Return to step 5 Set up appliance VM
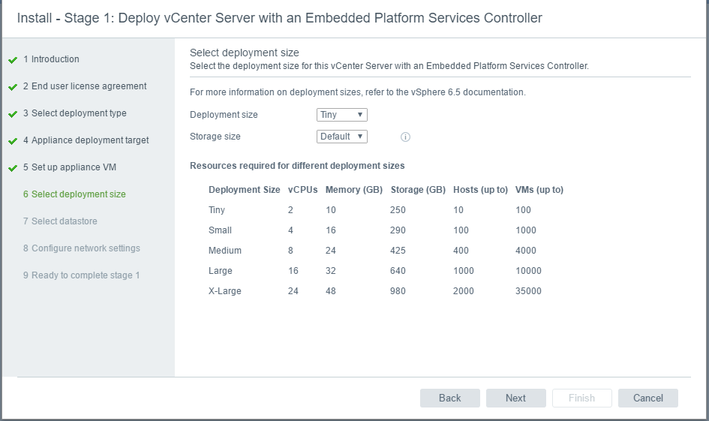This screenshot has height=421, width=709. (70, 167)
